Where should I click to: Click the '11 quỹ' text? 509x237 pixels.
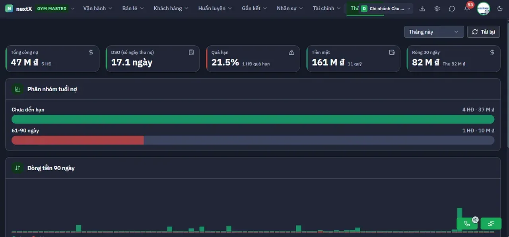tap(355, 64)
